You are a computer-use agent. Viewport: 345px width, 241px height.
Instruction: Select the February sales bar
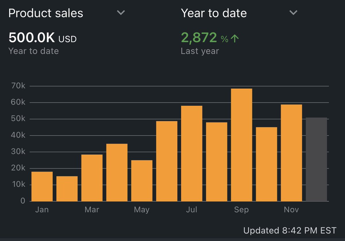[x=67, y=189]
